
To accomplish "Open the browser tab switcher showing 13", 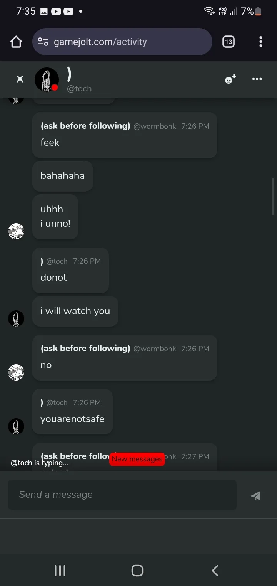I will pos(229,42).
